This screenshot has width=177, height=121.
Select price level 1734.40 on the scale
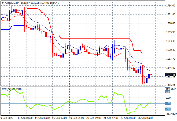tap(171, 6)
